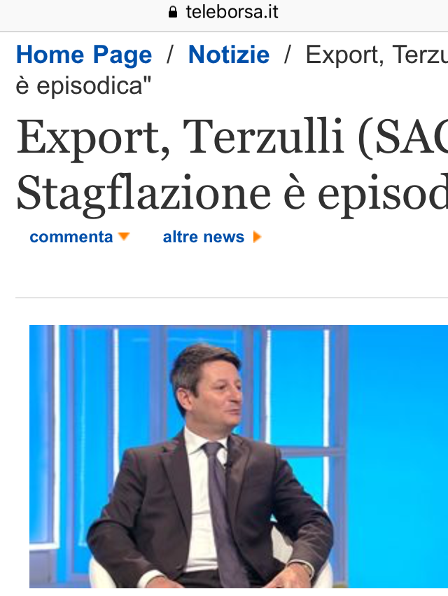Open the altre news link
This screenshot has height=596, width=448.
pyautogui.click(x=203, y=237)
